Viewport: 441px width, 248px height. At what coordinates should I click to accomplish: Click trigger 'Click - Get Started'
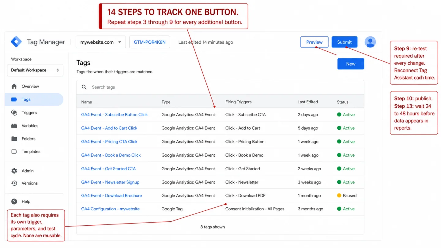[243, 168]
